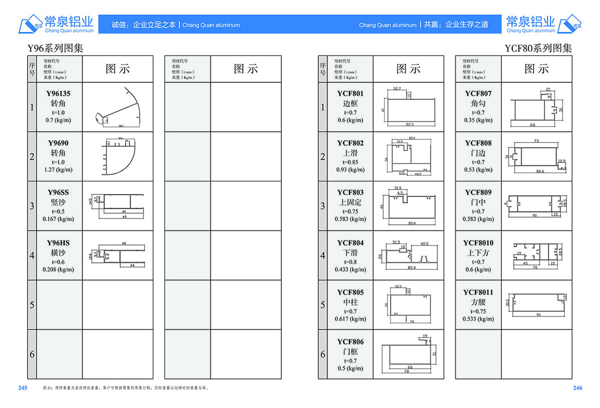Open the Y9690 corner profile drawing
Screen dimensions: 600x408
click(117, 156)
